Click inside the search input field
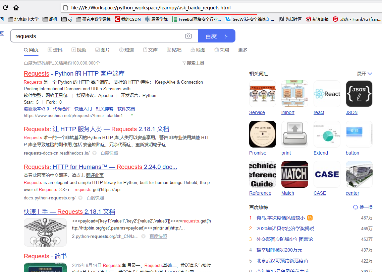 point(94,36)
